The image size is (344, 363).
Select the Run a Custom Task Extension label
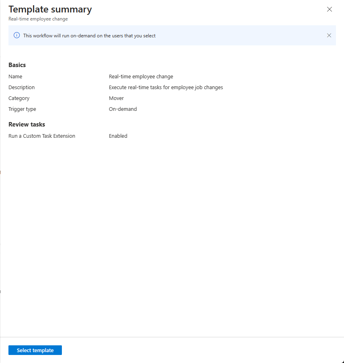(42, 136)
